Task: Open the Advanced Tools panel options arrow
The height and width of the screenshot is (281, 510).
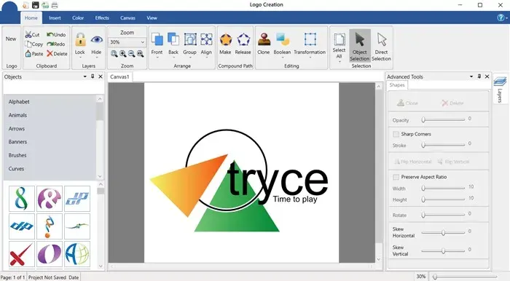Action: tap(471, 76)
